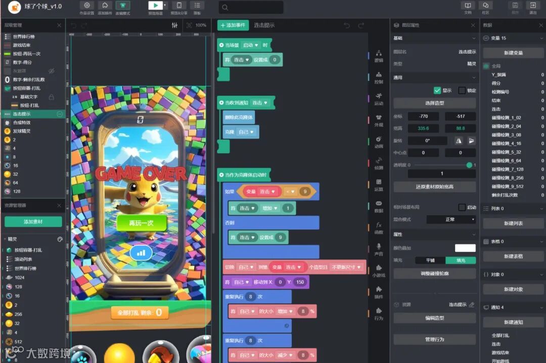
Task: Open 作品设置 project settings icon
Action: pyautogui.click(x=87, y=6)
